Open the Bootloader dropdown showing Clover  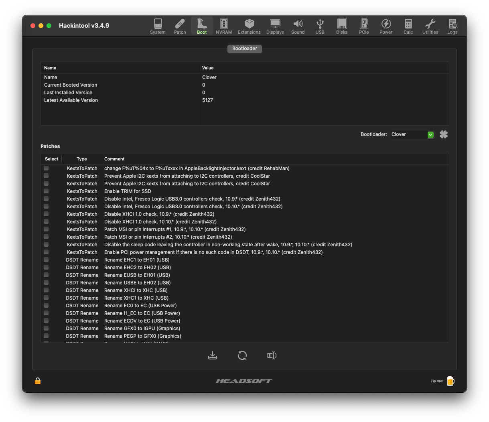point(412,135)
